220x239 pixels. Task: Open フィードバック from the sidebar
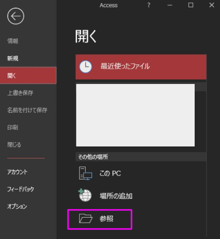(x=21, y=189)
